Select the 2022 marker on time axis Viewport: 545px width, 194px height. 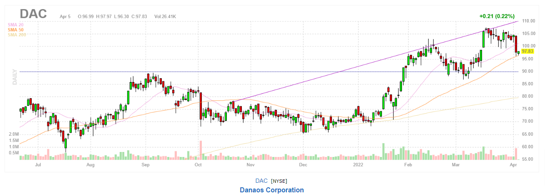(x=358, y=165)
